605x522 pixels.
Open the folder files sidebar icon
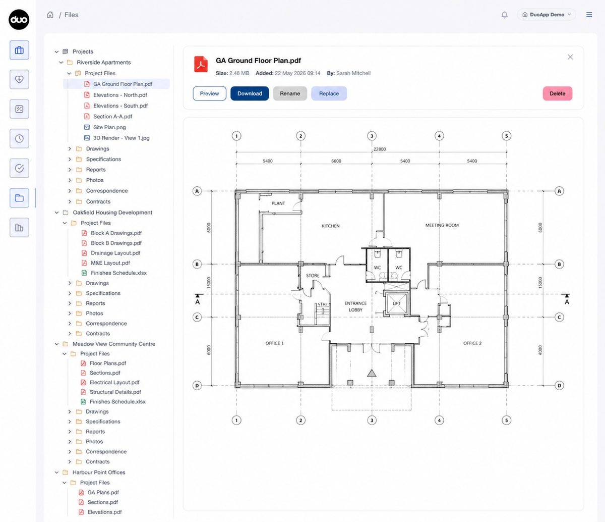[x=19, y=198]
